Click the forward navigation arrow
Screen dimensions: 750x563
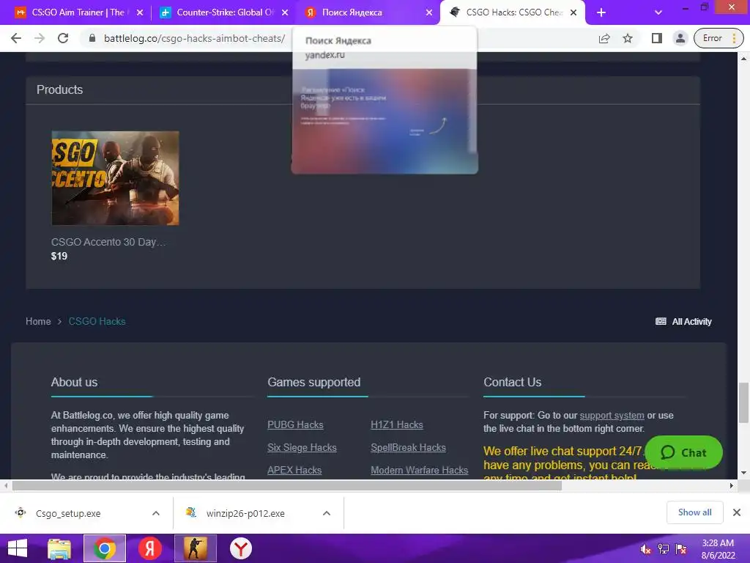pyautogui.click(x=40, y=38)
